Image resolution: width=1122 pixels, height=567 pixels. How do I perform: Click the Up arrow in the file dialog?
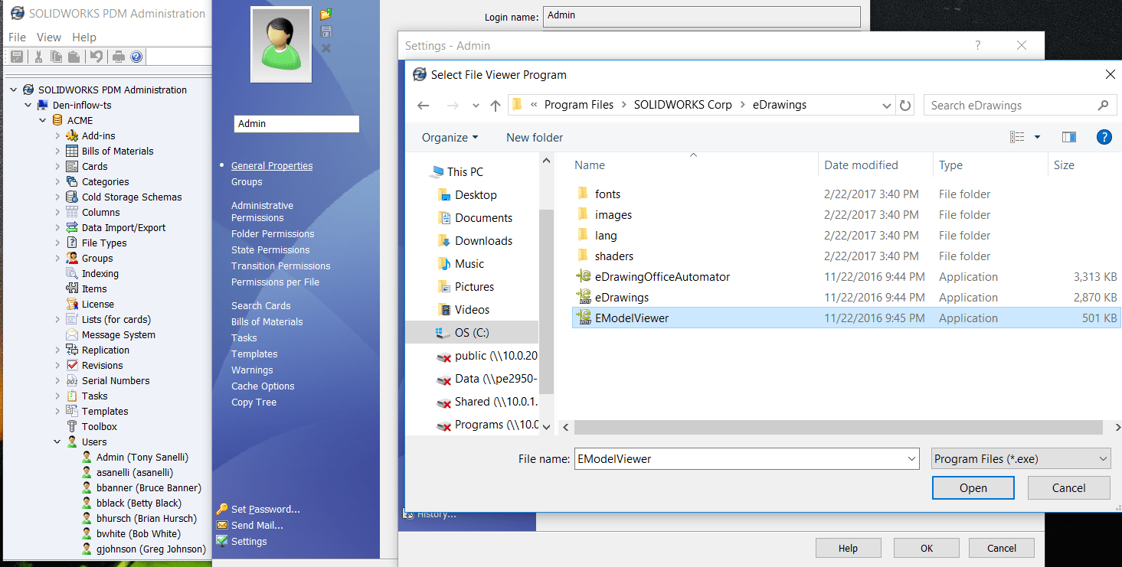(x=496, y=106)
